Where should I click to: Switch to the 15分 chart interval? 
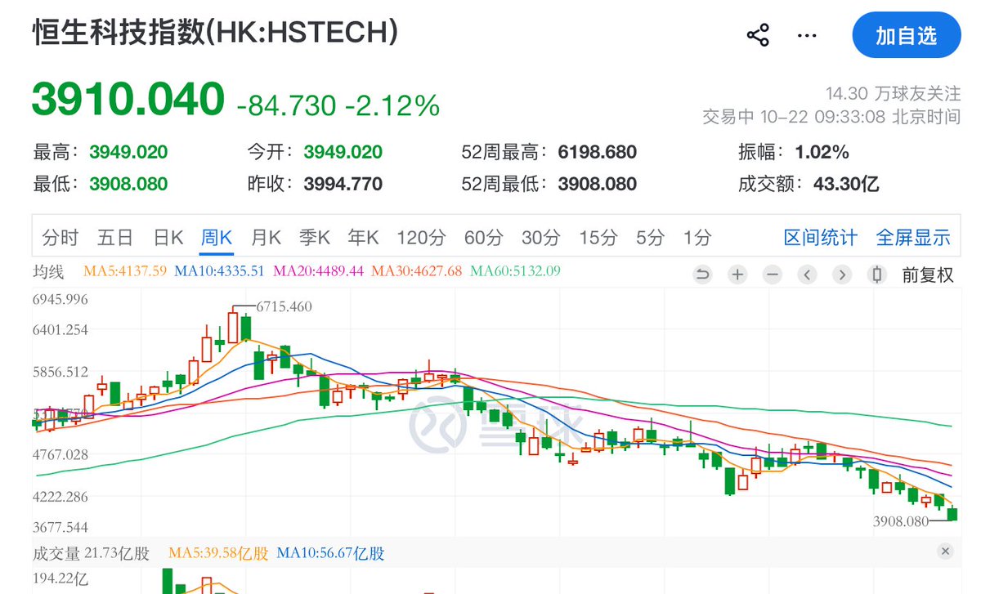click(598, 238)
